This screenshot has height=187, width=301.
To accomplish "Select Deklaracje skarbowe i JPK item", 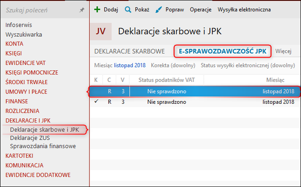I will pos(45,130).
